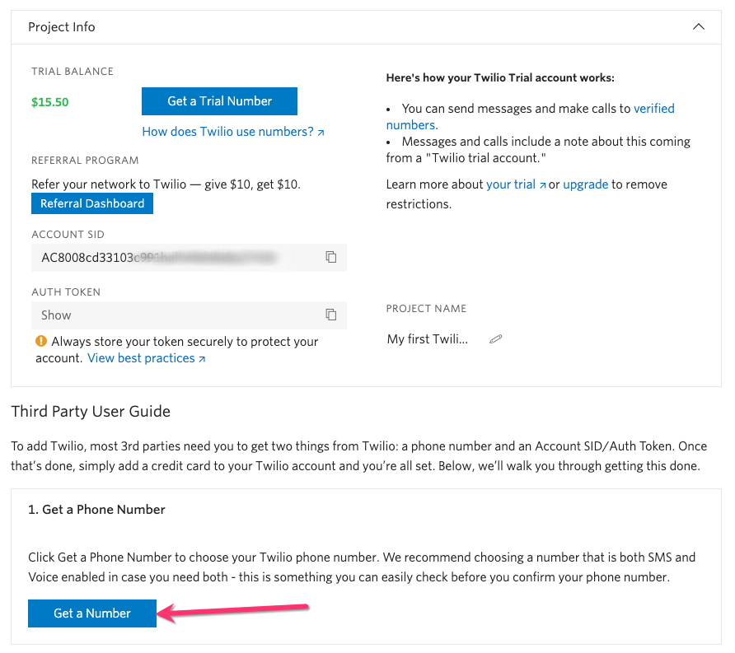This screenshot has width=735, height=653.
Task: Open the 'your trial' link
Action: point(511,184)
